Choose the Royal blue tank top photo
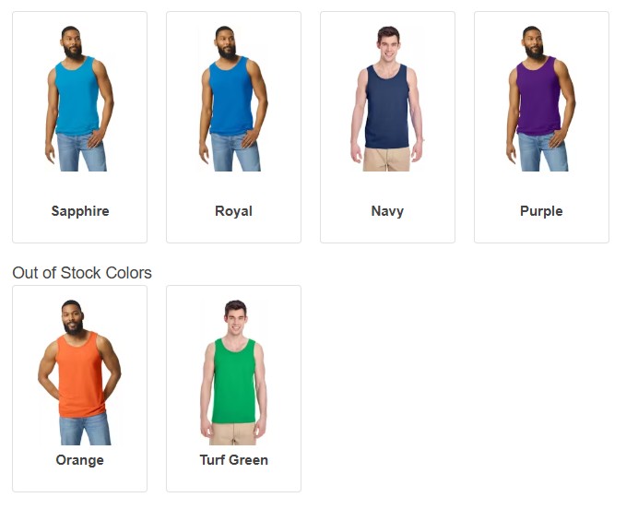Screen dimensions: 638x509 pyautogui.click(x=233, y=99)
